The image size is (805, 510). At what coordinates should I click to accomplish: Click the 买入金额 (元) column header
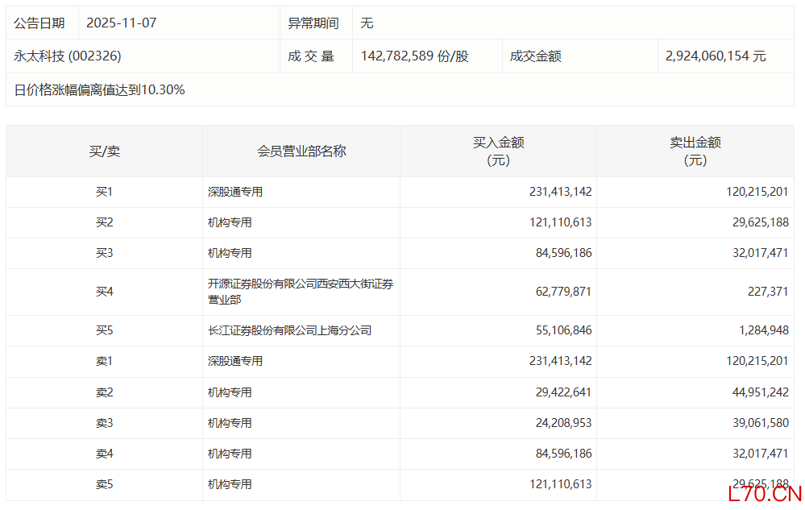pos(498,151)
